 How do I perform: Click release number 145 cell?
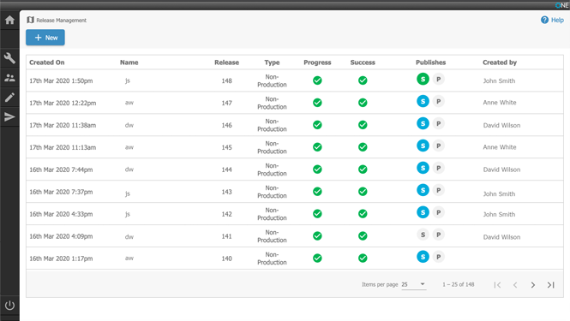[x=226, y=147]
